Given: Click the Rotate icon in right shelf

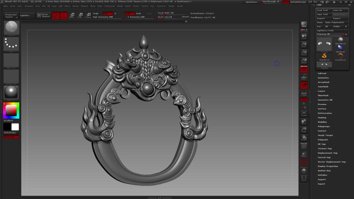Looking at the screenshot, I should 304,138.
